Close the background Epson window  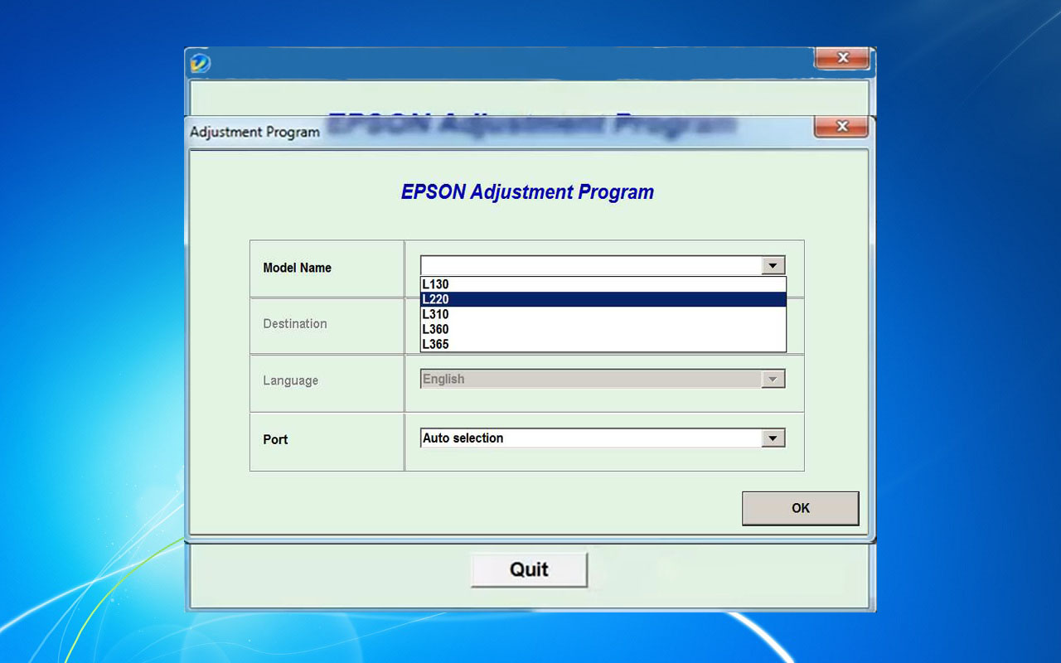(842, 58)
